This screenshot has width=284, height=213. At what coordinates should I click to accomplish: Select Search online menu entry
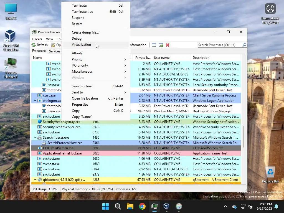(x=96, y=86)
